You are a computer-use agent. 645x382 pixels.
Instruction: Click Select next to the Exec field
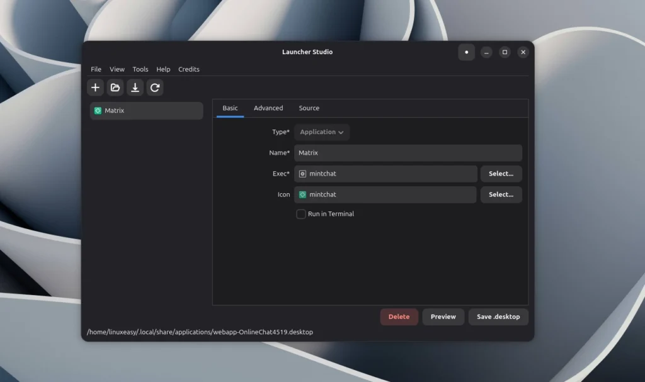pyautogui.click(x=501, y=173)
